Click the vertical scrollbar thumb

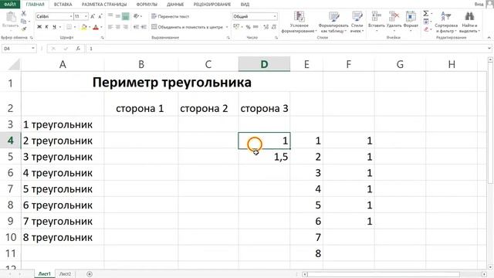coord(490,123)
